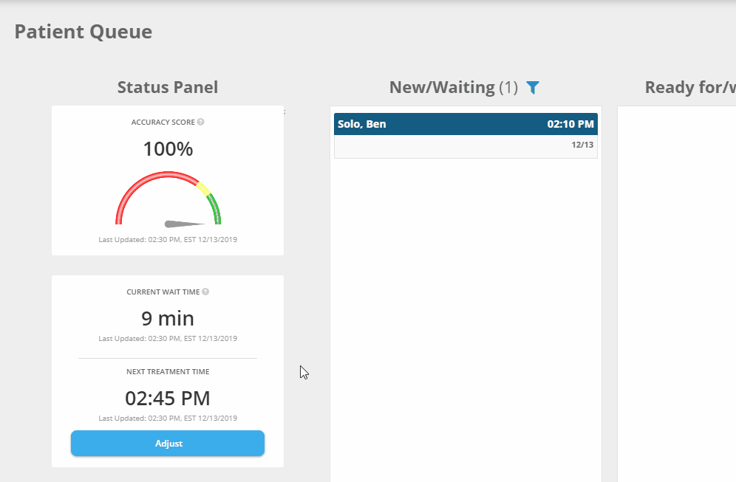
Task: Click the New/Waiting column heading
Action: click(442, 87)
